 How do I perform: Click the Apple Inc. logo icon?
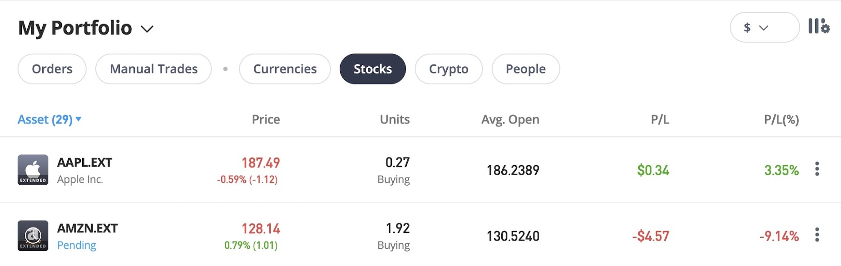point(33,170)
